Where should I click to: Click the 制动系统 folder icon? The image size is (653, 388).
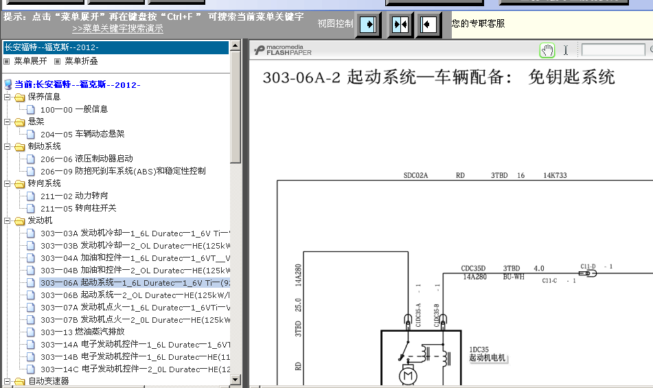point(20,146)
